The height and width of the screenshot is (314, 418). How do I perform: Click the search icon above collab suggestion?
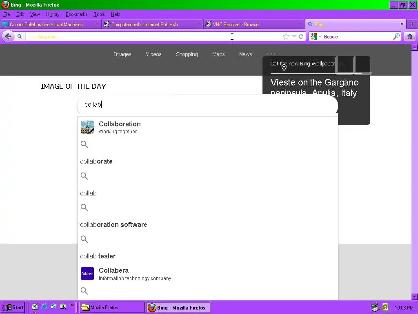coord(84,176)
